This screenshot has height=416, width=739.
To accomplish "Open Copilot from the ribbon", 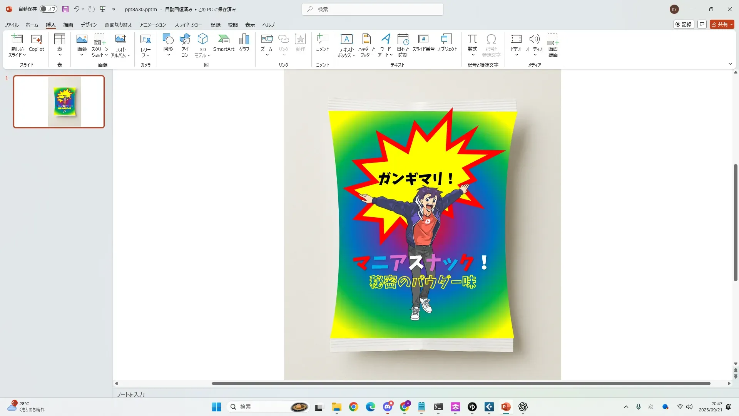I will point(37,42).
